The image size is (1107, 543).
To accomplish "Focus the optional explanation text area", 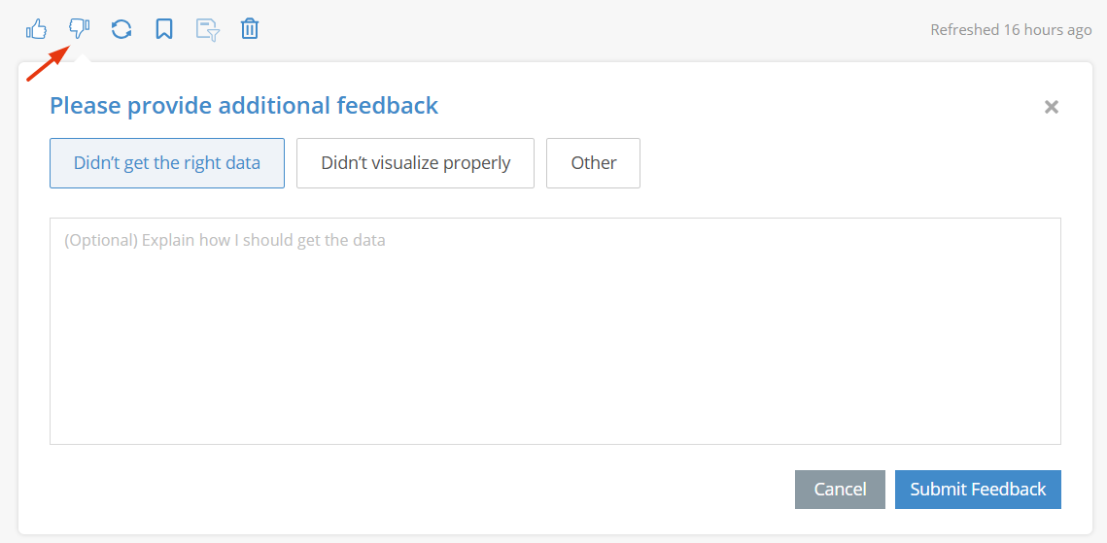I will tap(555, 331).
